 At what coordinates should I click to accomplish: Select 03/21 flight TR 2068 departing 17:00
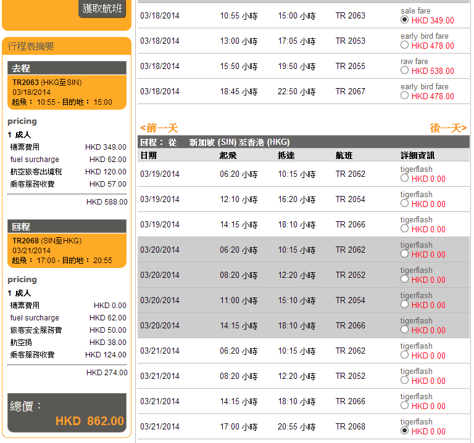coord(405,431)
